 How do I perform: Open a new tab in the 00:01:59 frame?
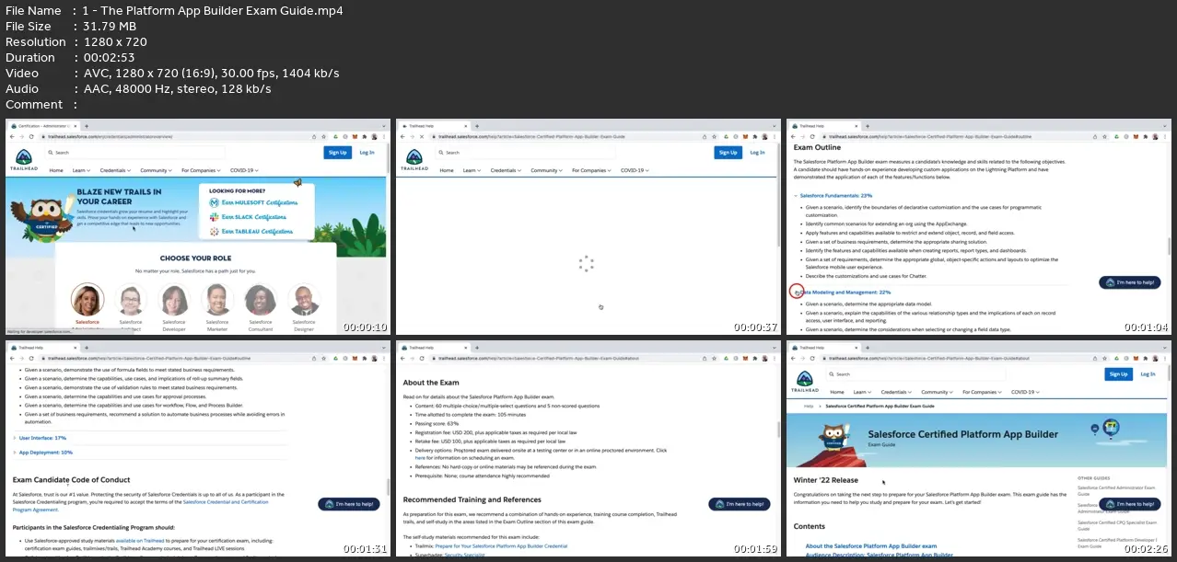(x=476, y=349)
